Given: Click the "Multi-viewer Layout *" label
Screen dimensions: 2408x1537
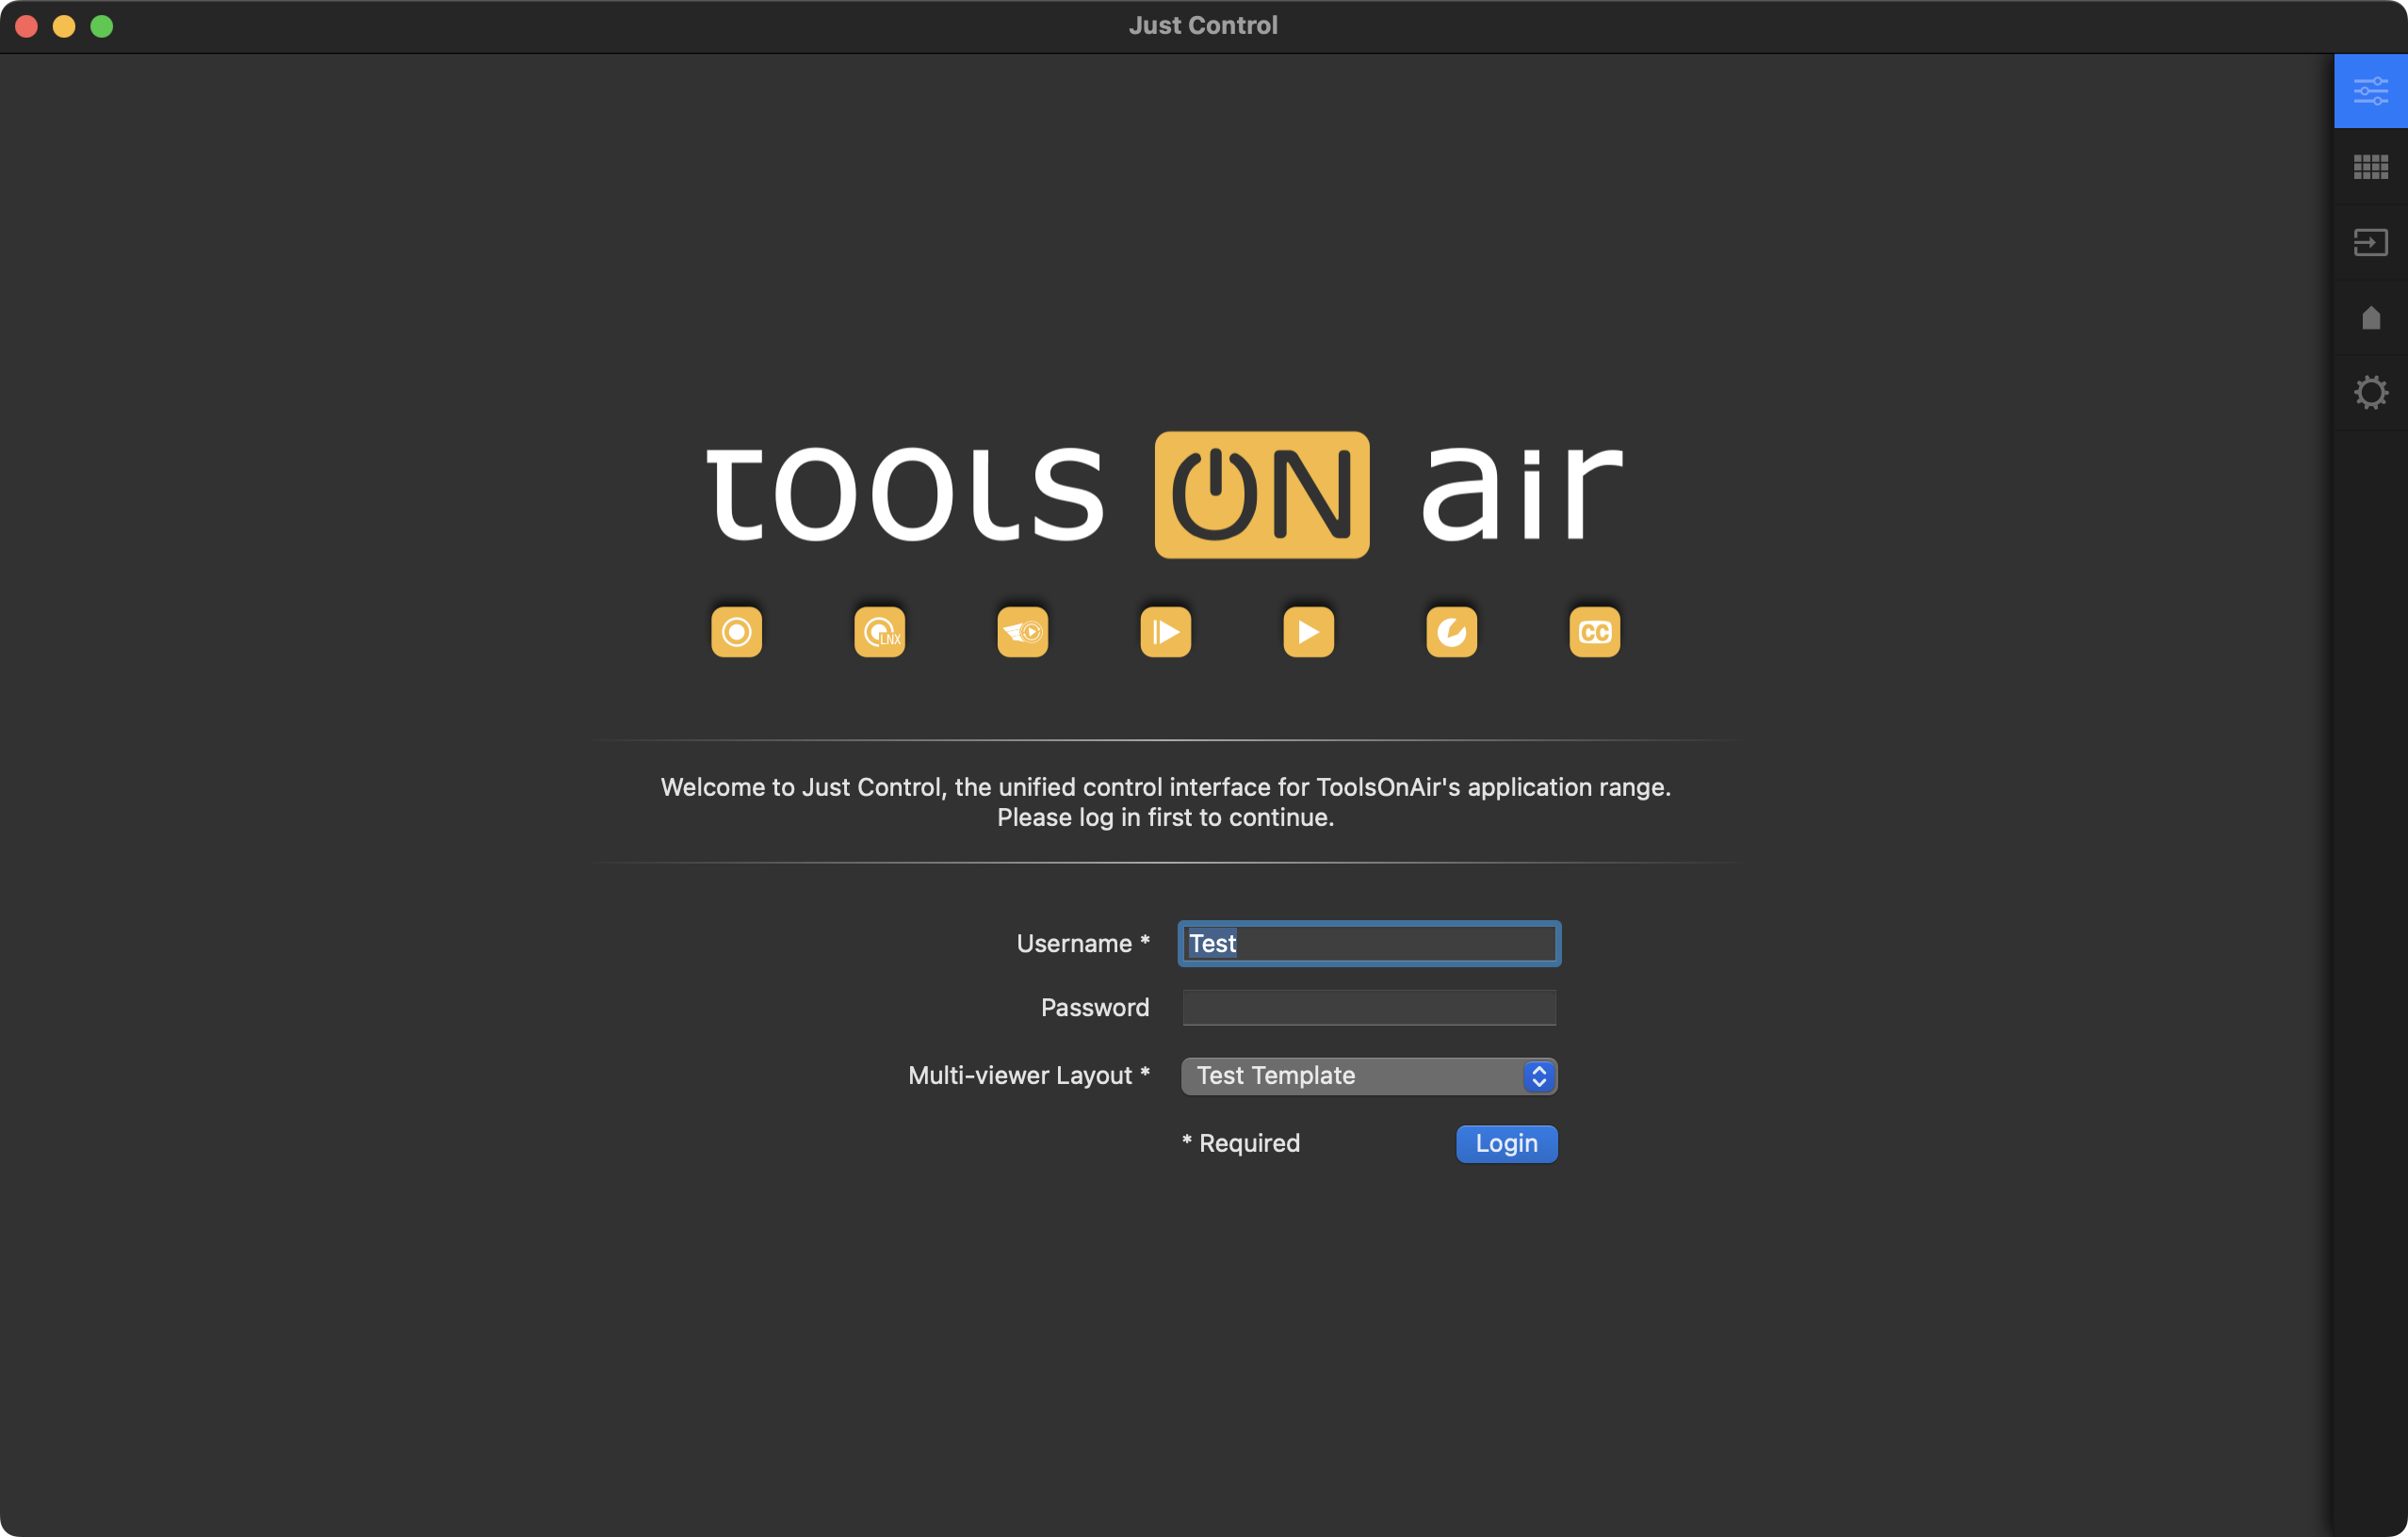Looking at the screenshot, I should 1029,1076.
